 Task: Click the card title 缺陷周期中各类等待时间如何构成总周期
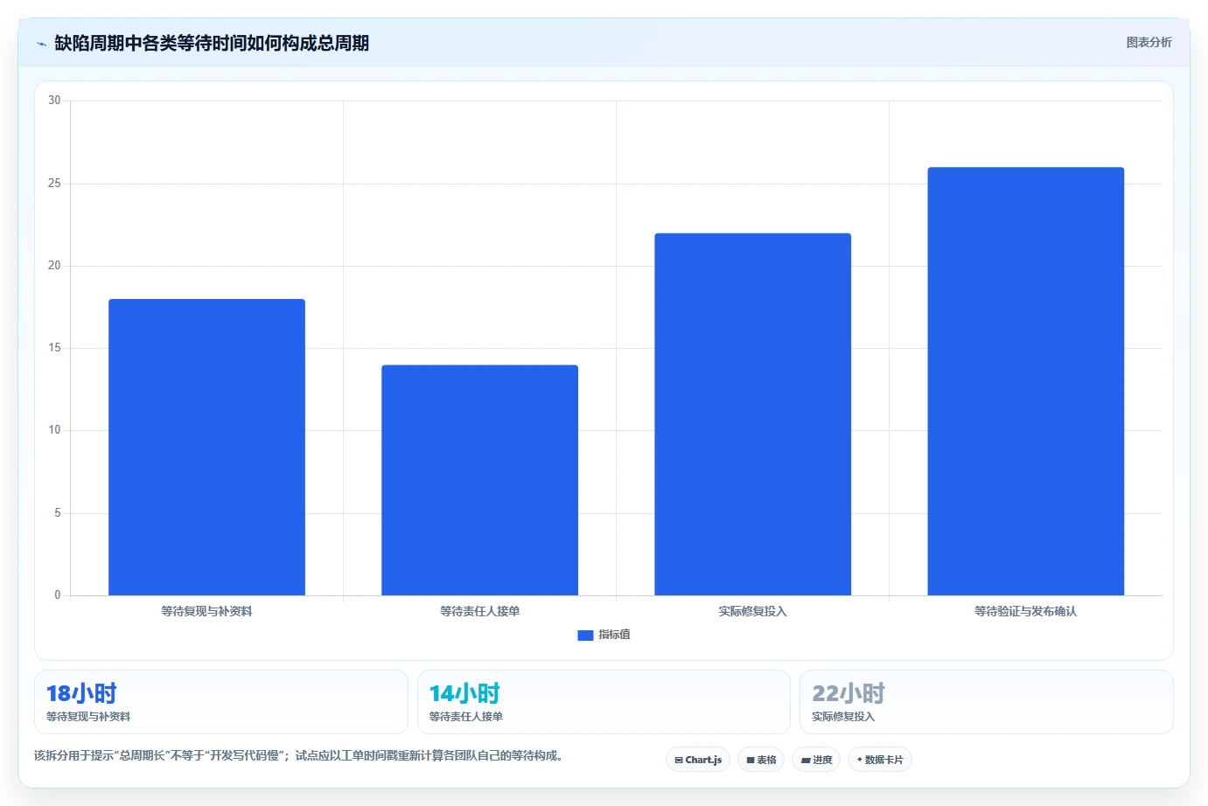click(x=212, y=43)
